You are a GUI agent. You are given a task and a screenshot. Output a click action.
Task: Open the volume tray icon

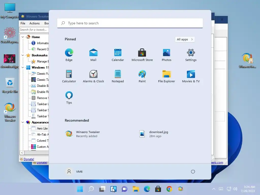(235, 189)
